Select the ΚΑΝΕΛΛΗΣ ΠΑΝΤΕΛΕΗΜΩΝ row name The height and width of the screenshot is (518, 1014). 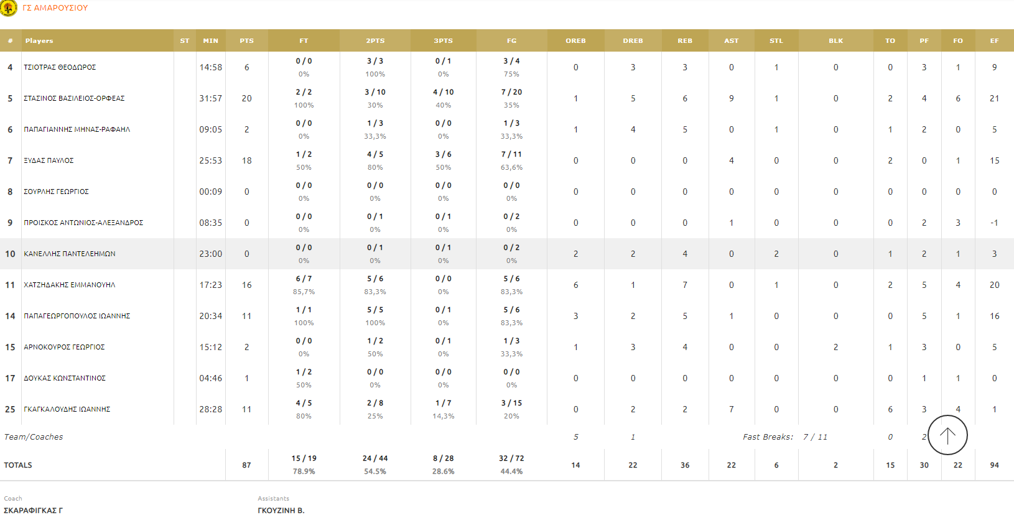click(x=69, y=254)
